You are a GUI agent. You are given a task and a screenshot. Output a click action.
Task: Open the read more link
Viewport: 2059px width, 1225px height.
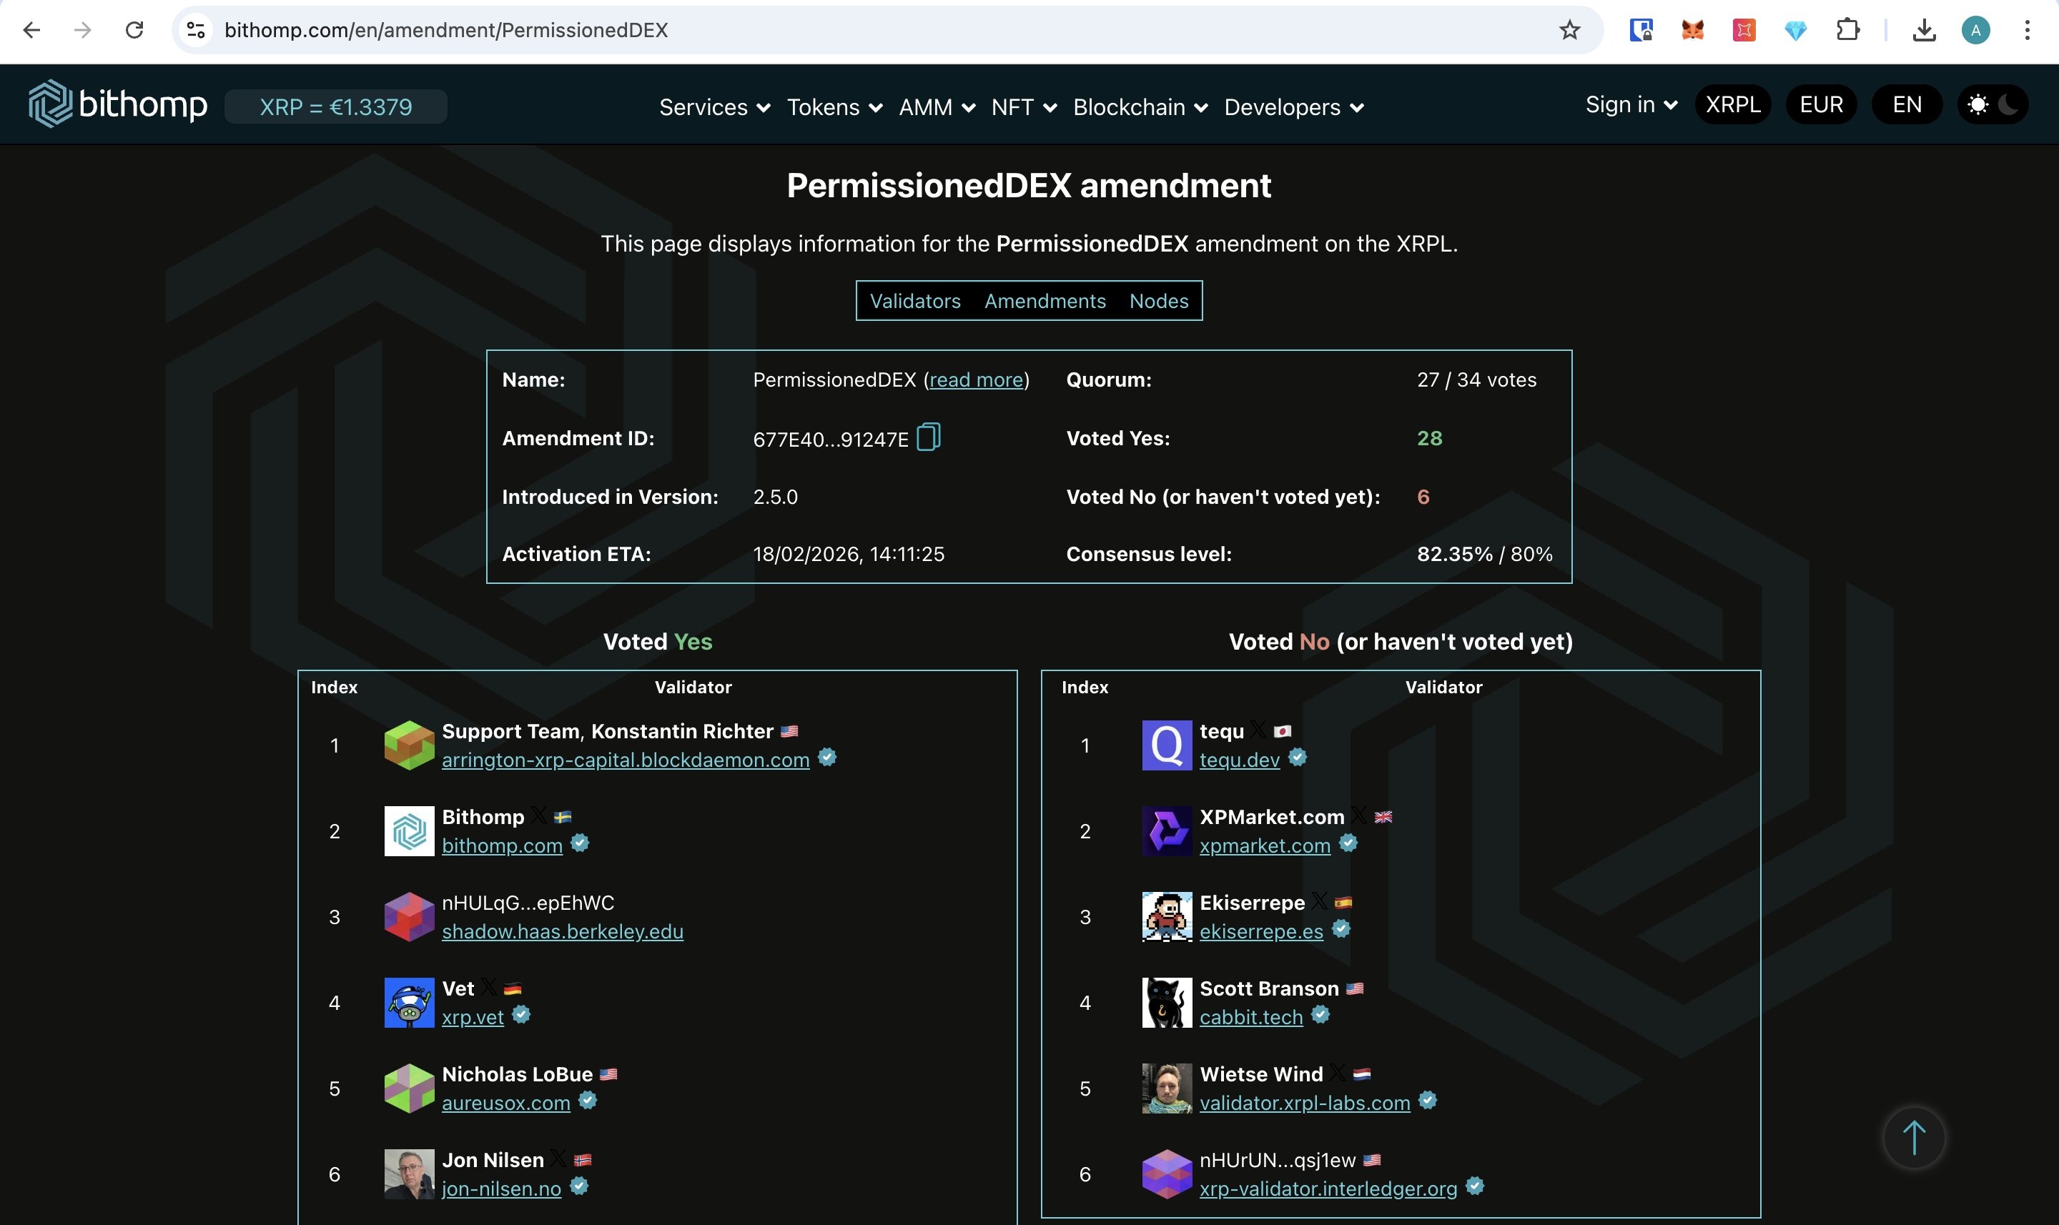tap(976, 380)
